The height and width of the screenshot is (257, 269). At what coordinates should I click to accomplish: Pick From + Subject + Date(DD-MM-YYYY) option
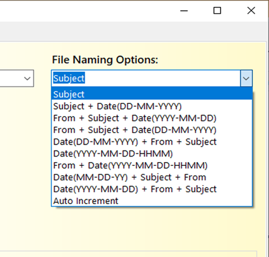(152, 130)
